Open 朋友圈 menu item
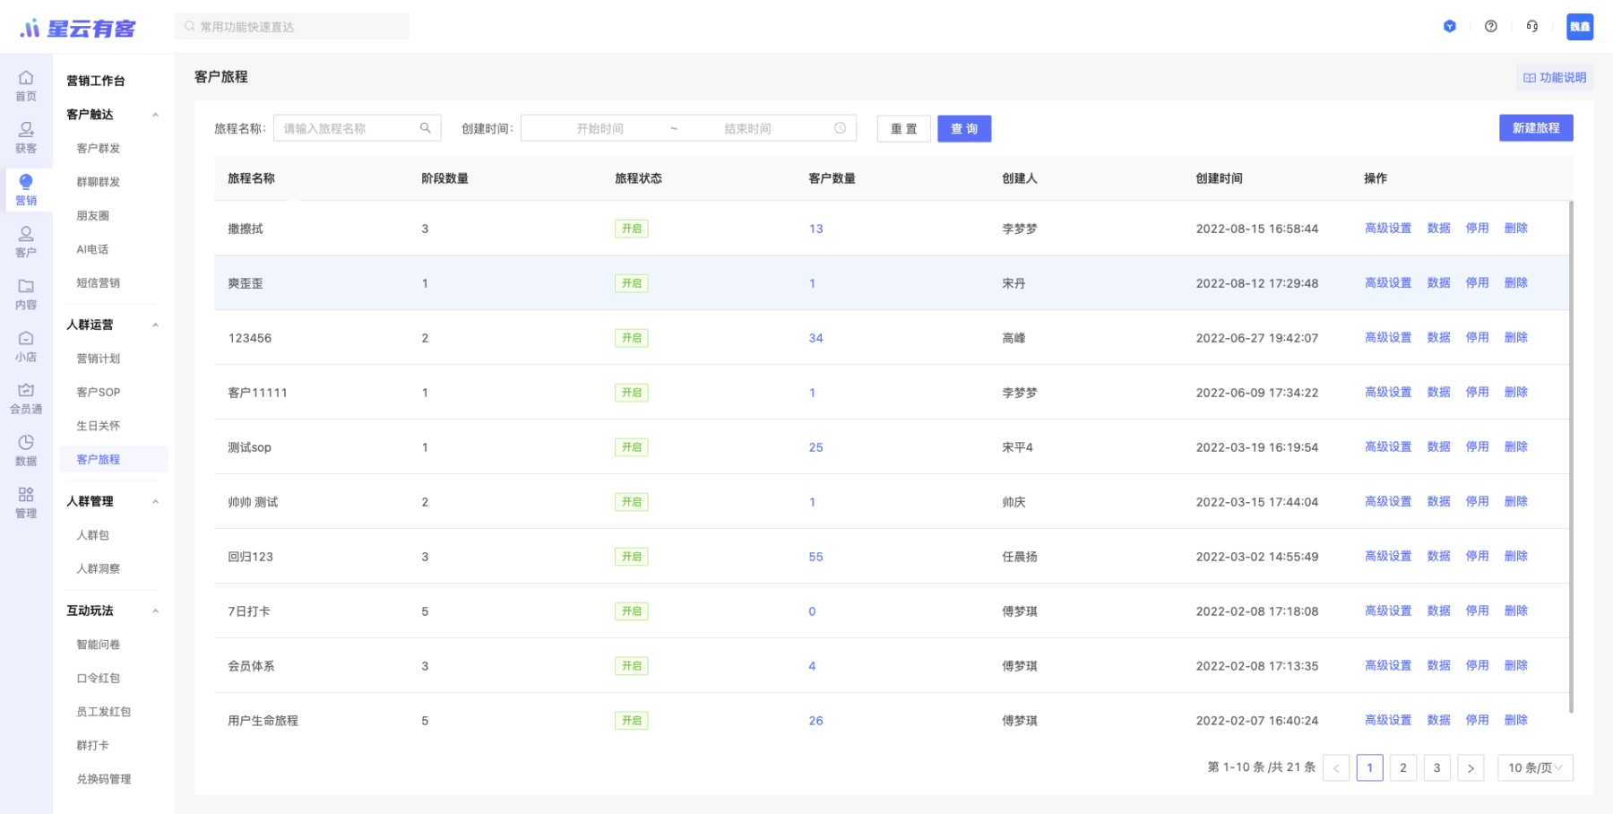 pyautogui.click(x=93, y=216)
